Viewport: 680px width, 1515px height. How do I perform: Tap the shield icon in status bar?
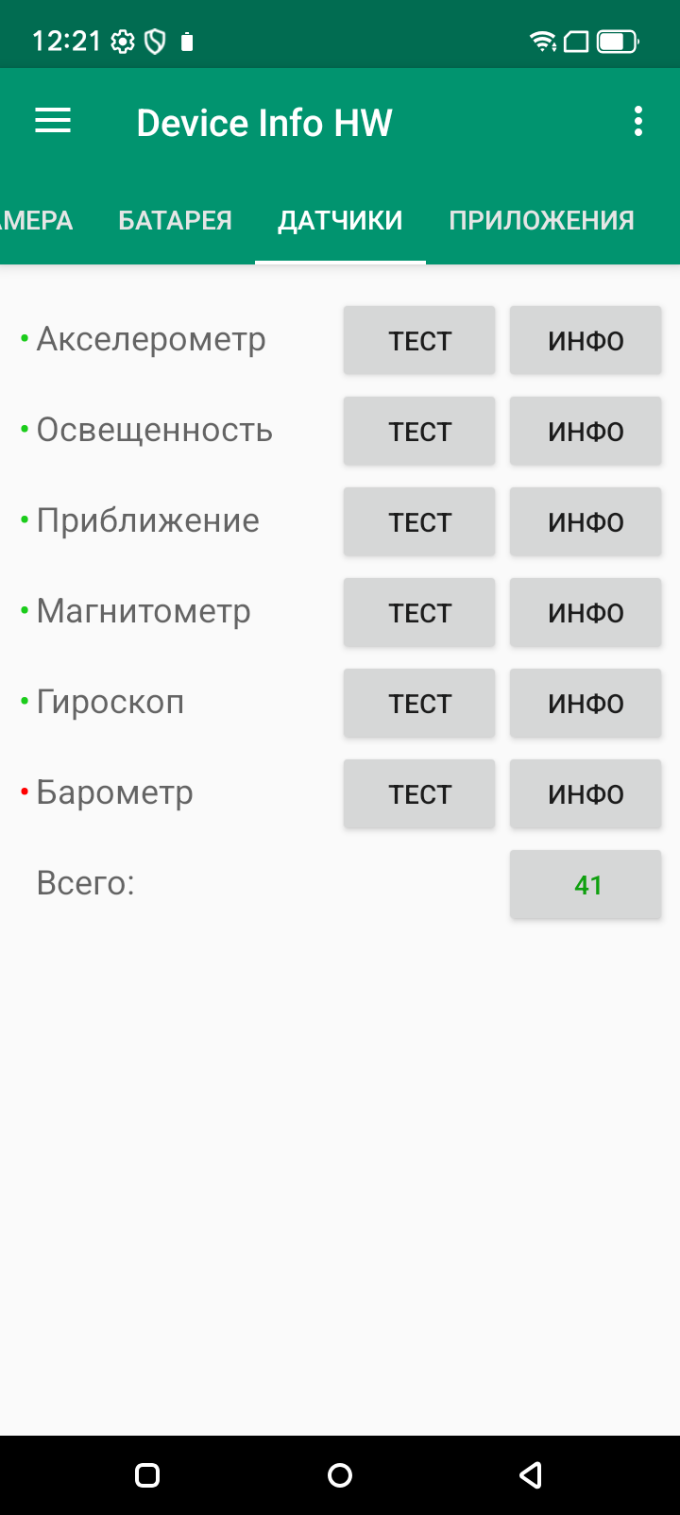point(155,42)
